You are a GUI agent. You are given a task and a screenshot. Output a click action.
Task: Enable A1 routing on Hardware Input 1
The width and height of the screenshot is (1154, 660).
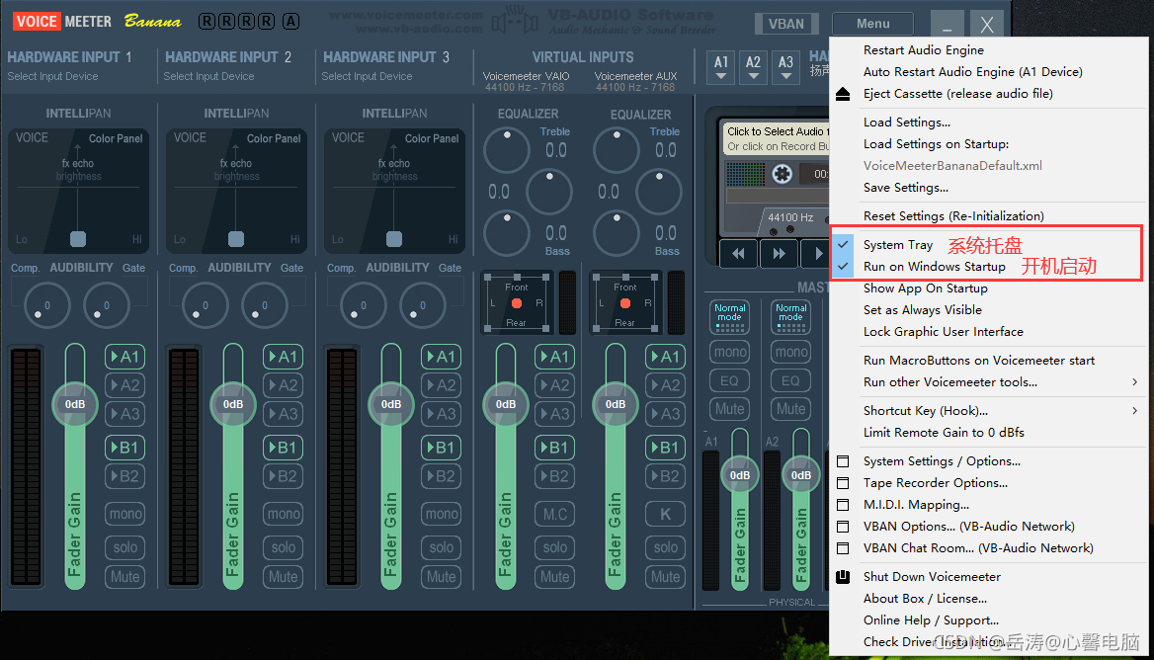[125, 357]
